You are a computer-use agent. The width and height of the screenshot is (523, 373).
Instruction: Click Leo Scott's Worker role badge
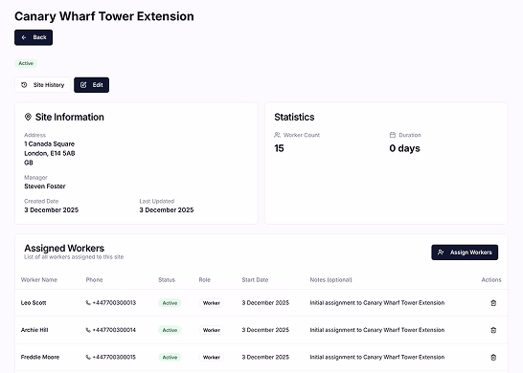[212, 303]
